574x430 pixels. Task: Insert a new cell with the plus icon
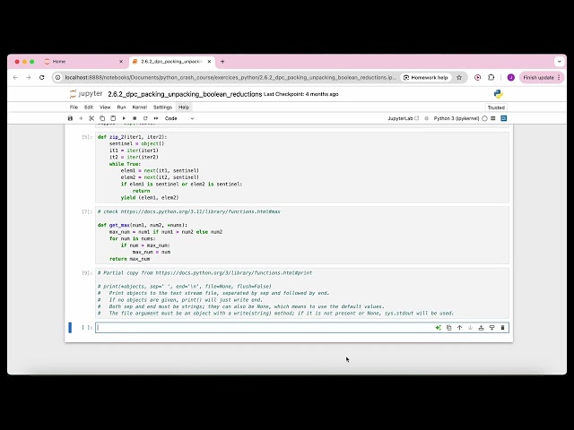pyautogui.click(x=81, y=118)
